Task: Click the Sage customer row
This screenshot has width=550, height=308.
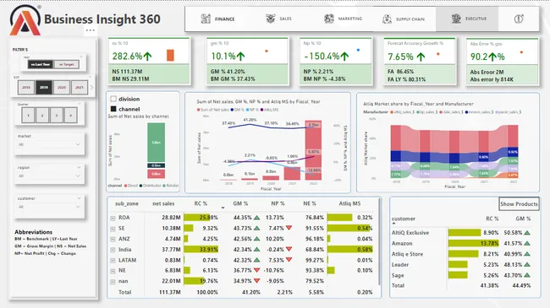Action: [x=461, y=275]
